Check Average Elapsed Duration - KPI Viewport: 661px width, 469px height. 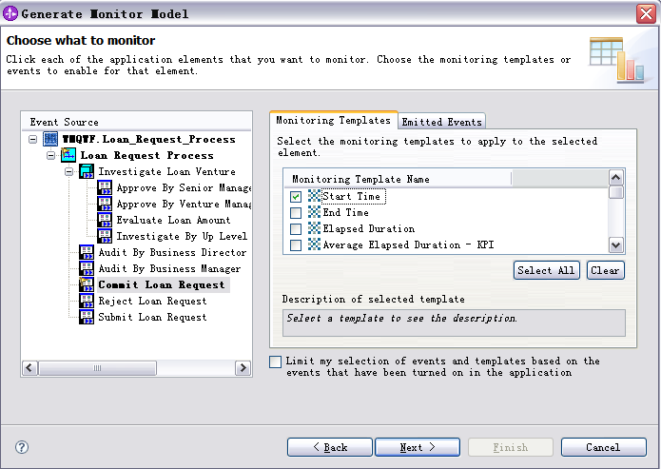296,245
